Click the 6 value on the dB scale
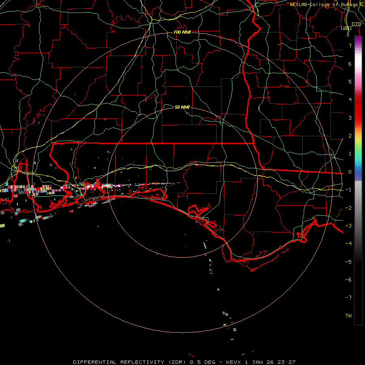This screenshot has height=365, width=365. (x=350, y=64)
